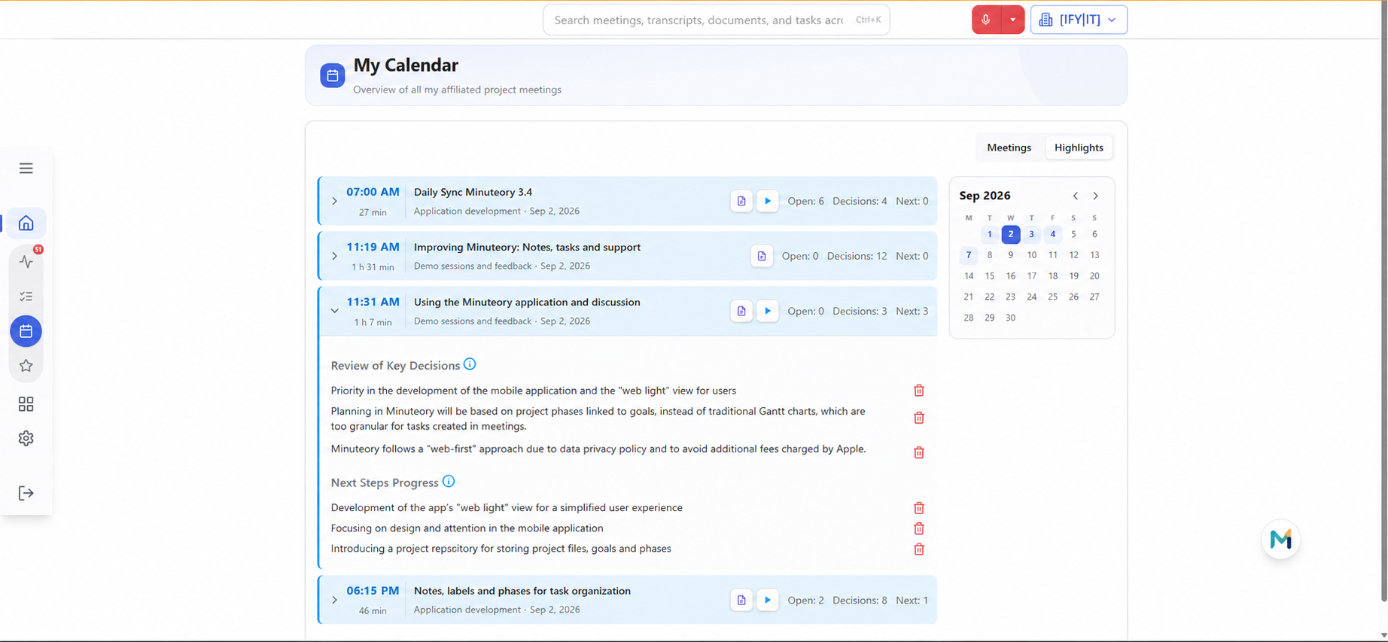This screenshot has height=642, width=1388.
Task: Play recording of Daily Sync Minuteory 3.4
Action: [x=768, y=201]
